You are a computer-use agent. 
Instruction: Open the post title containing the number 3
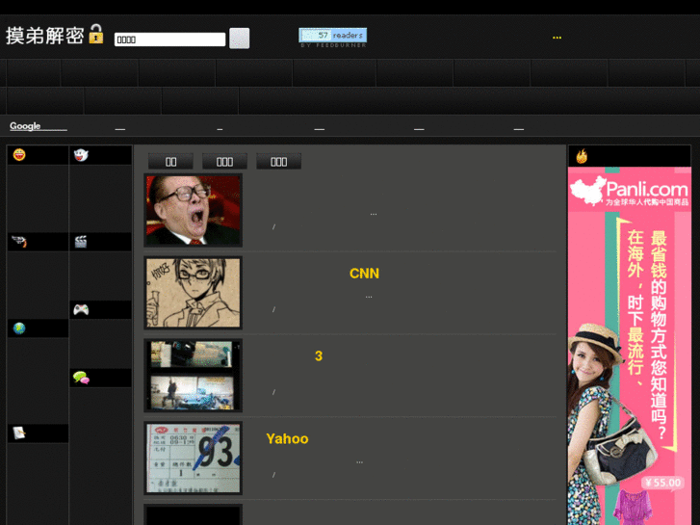[x=319, y=356]
